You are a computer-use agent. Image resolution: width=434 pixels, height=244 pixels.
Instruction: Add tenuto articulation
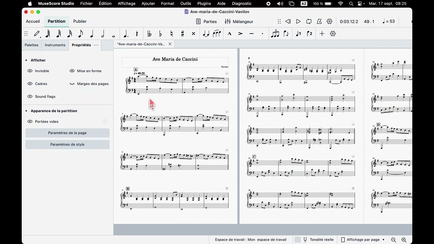tap(251, 34)
